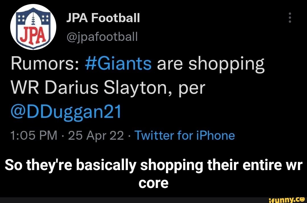Open the three-dot more options menu
Viewport: 307px width, 203px height.
coord(290,18)
